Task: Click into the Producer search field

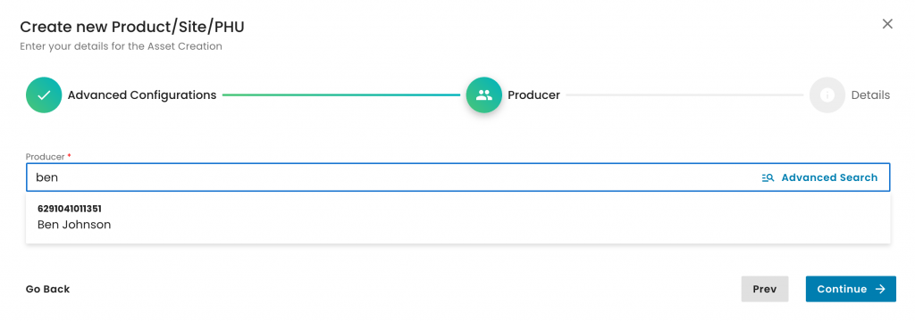Action: [391, 177]
